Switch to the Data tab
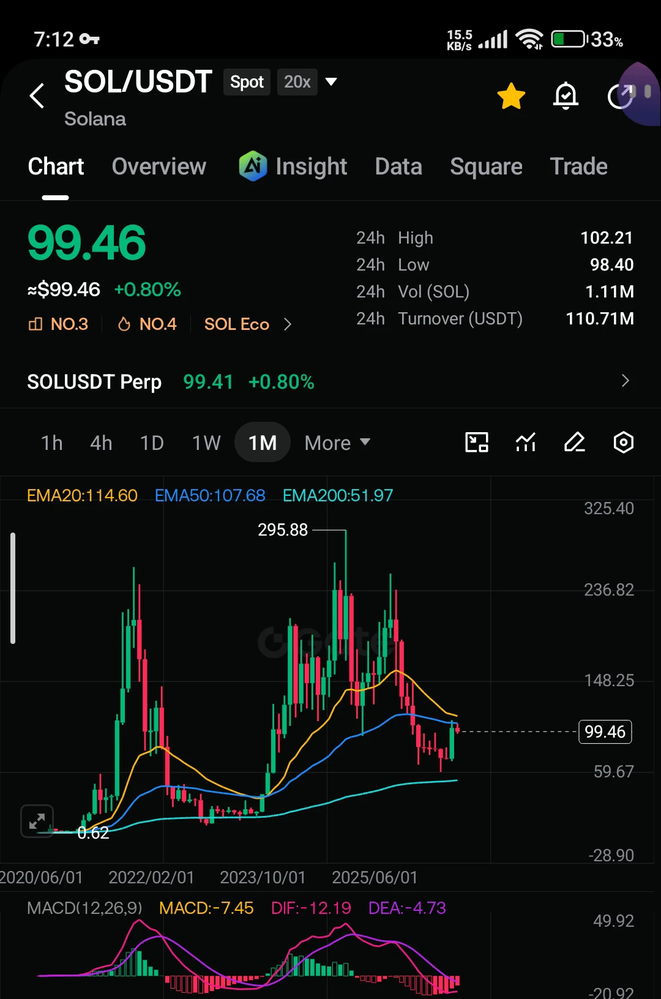Viewport: 661px width, 999px height. pyautogui.click(x=398, y=166)
